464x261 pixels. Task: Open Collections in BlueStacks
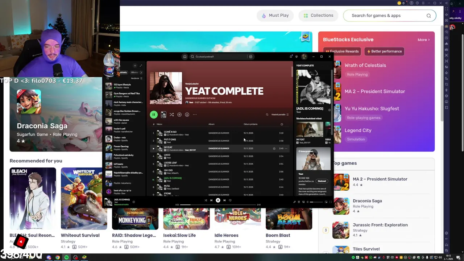click(318, 16)
